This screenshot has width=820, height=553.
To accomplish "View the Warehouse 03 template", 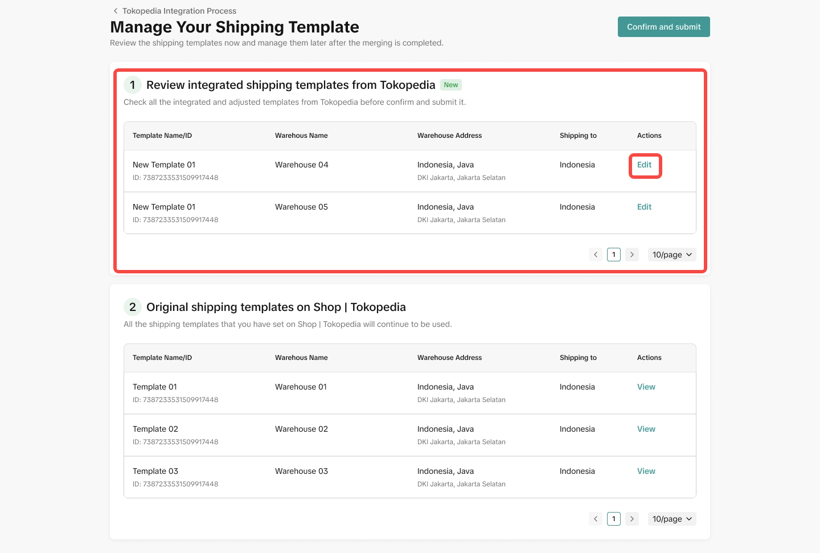I will (646, 472).
